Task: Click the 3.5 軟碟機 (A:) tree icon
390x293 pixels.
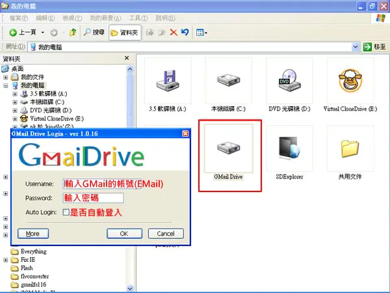Action: (x=24, y=94)
